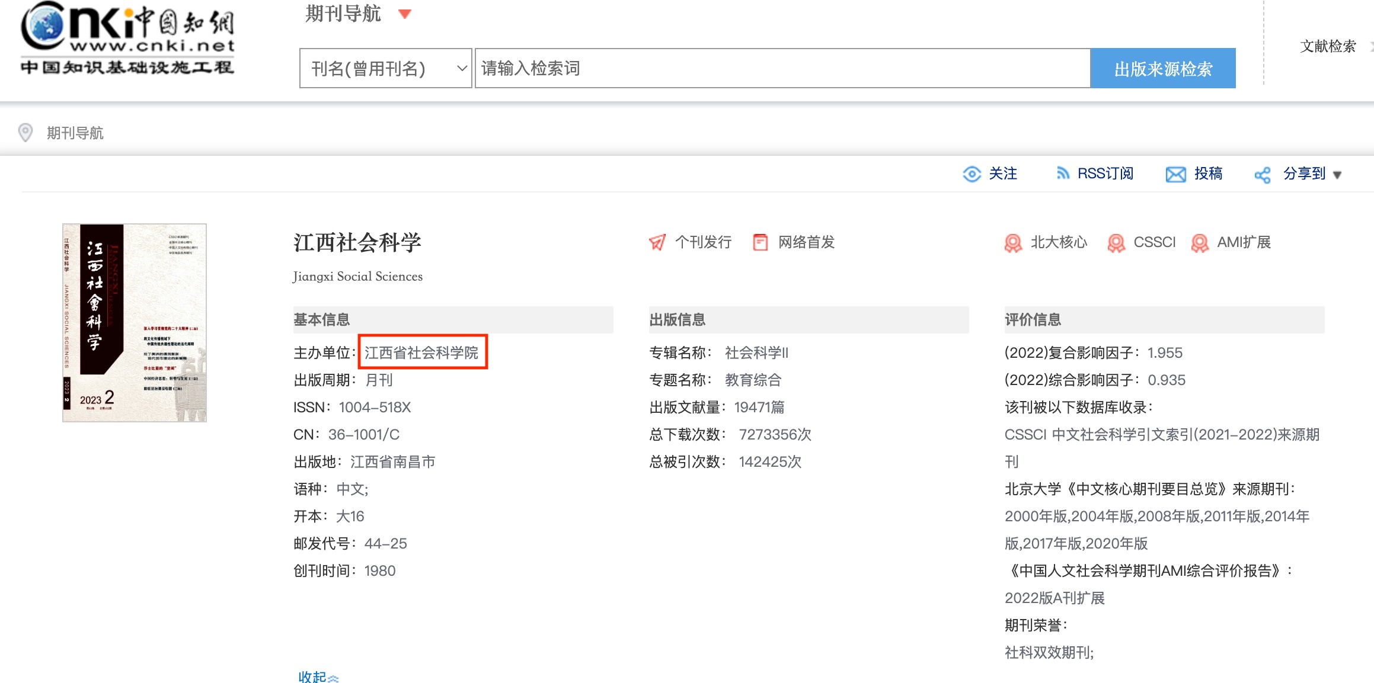Open the 江西社会科学 journal cover thumbnail
The width and height of the screenshot is (1374, 683).
135,322
